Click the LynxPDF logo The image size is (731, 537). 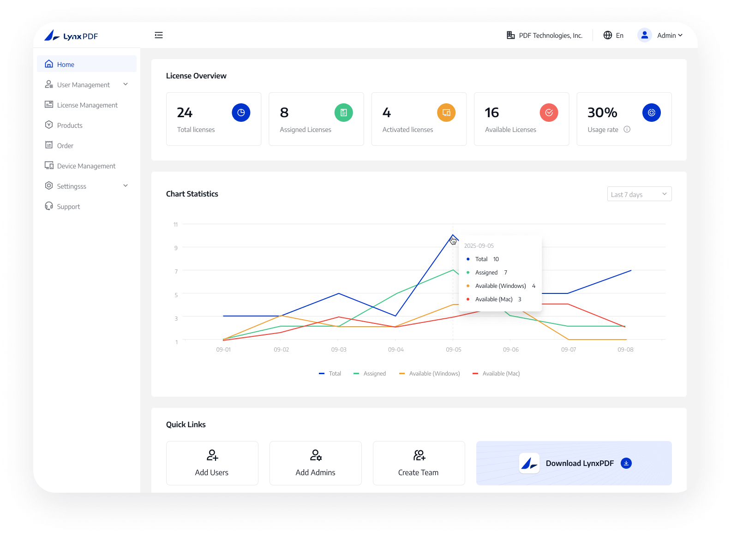(x=71, y=36)
